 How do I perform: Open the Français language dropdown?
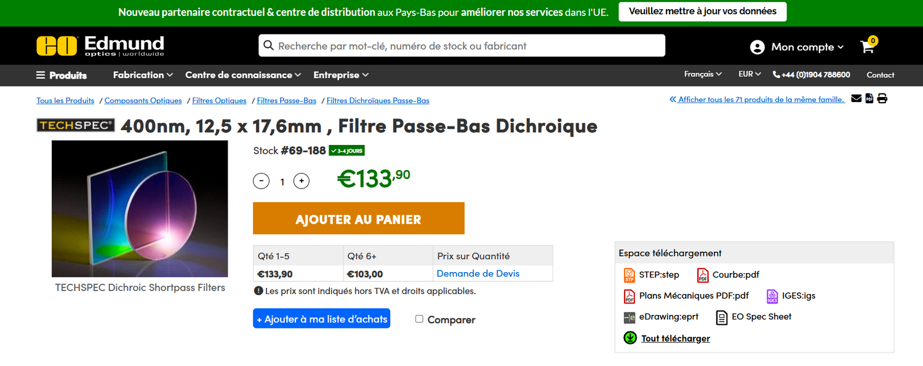703,74
